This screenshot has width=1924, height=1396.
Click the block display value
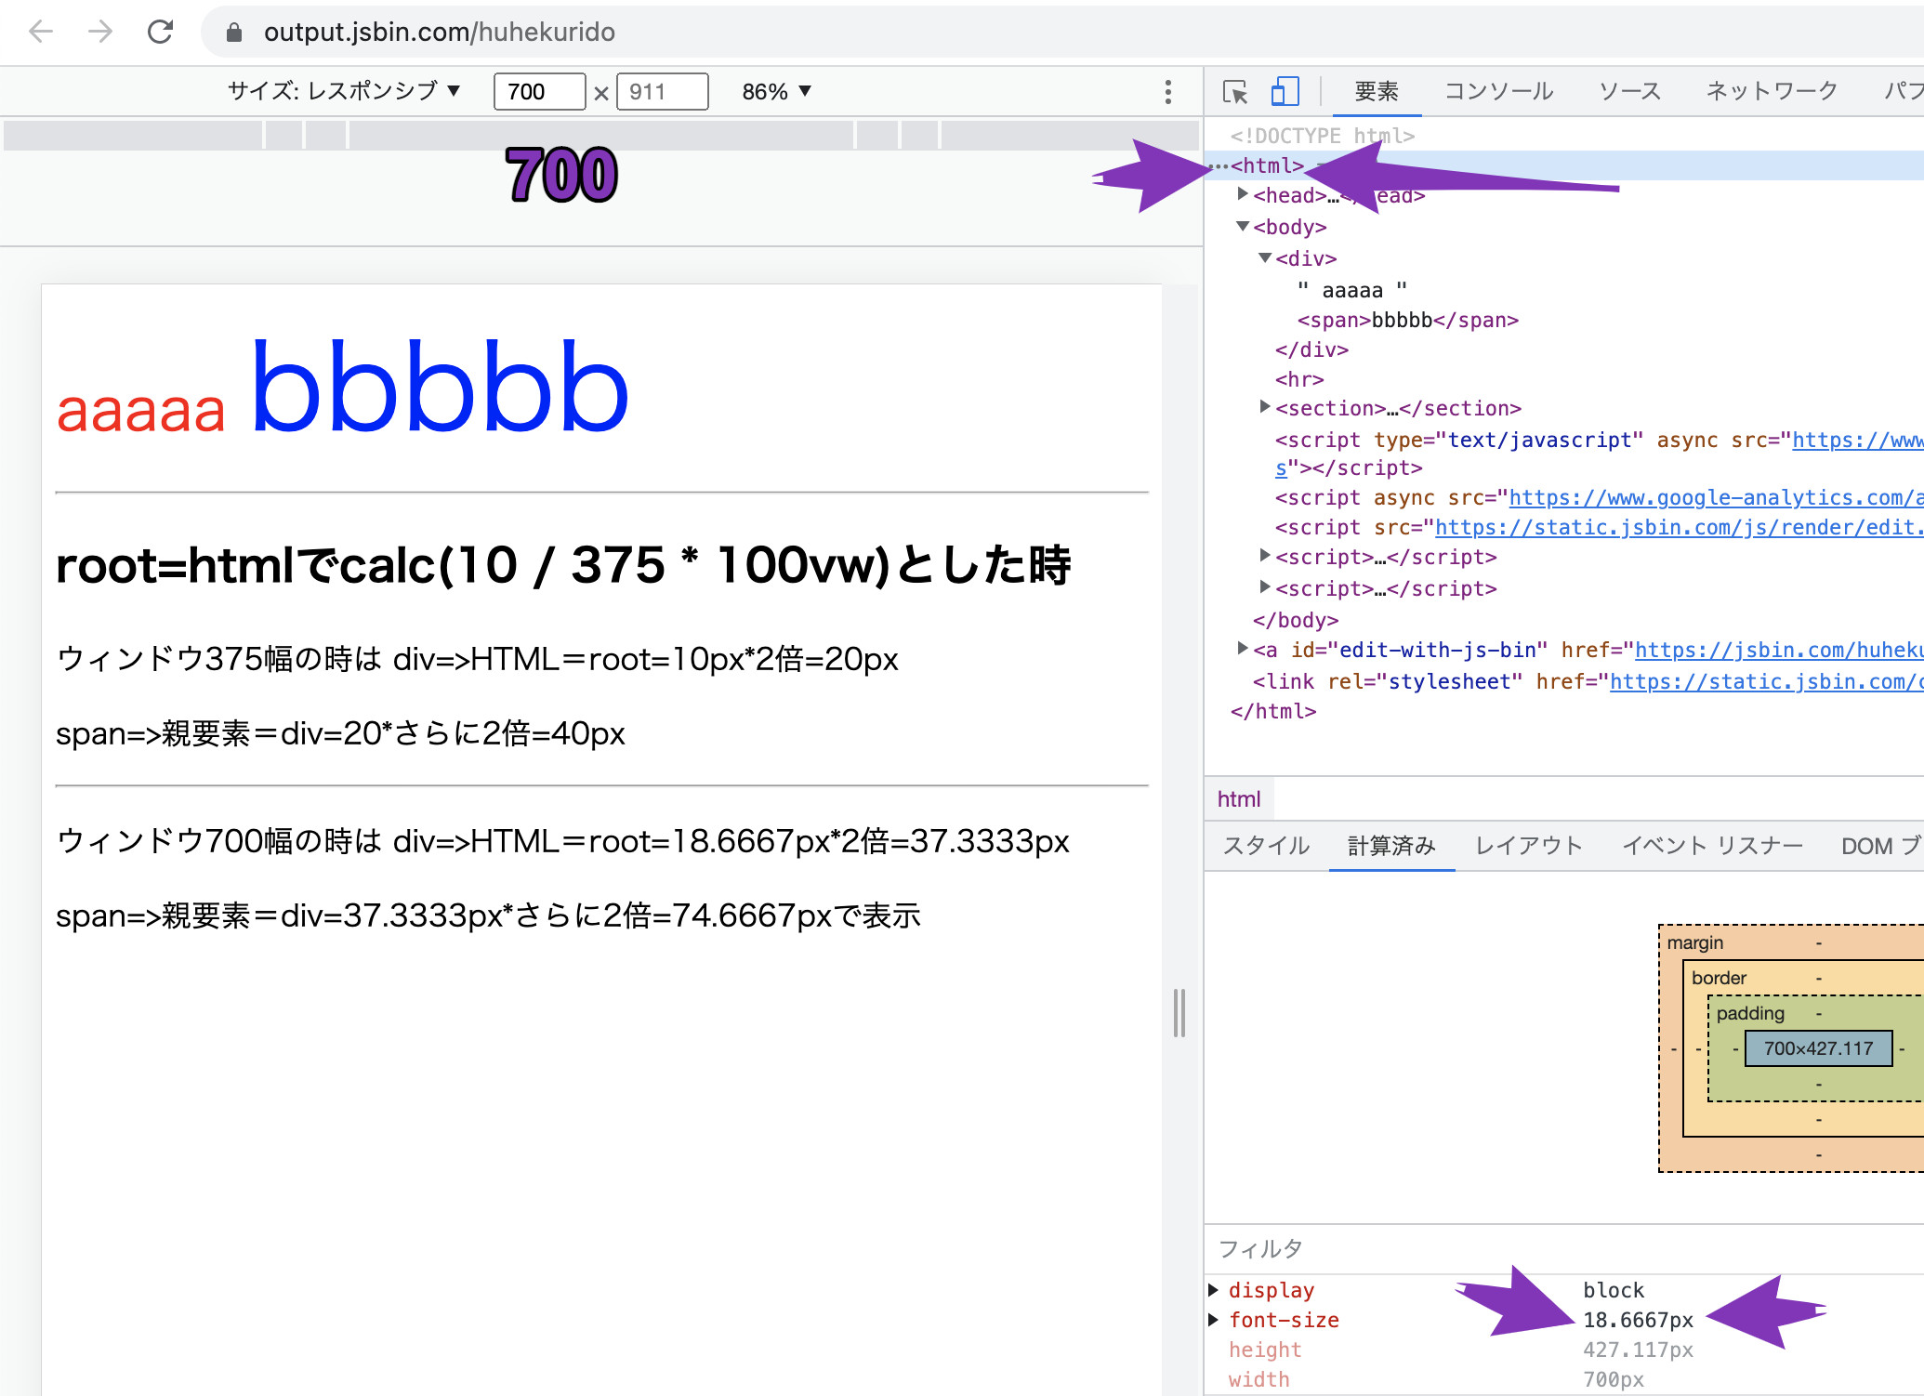click(1614, 1290)
